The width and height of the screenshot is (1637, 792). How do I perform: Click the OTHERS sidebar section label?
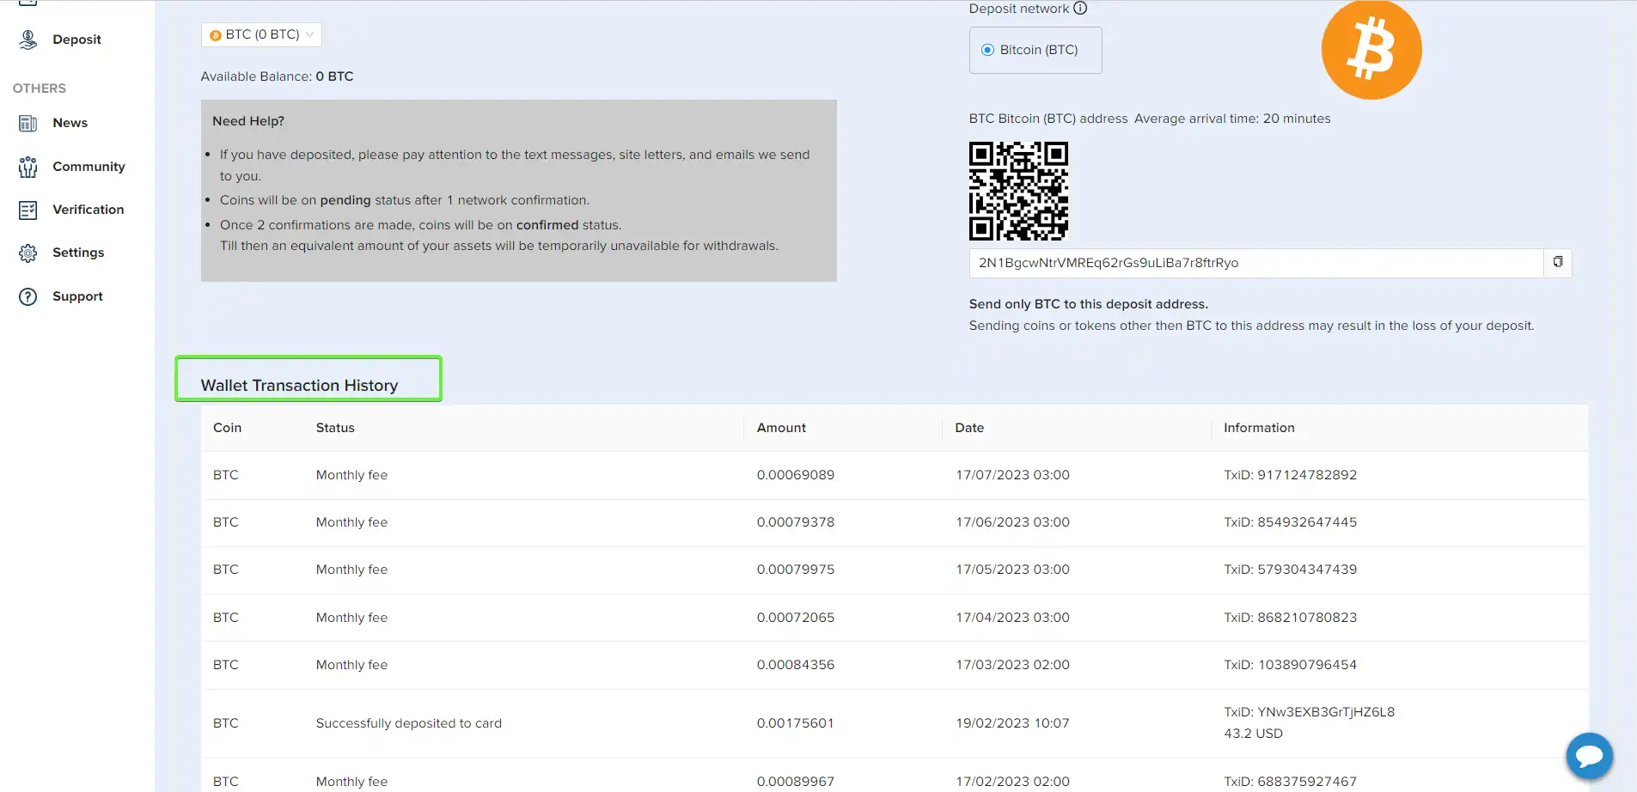[x=40, y=88]
